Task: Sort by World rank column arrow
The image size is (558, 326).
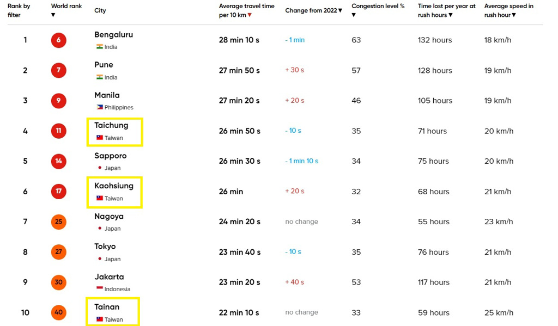Action: [53, 15]
